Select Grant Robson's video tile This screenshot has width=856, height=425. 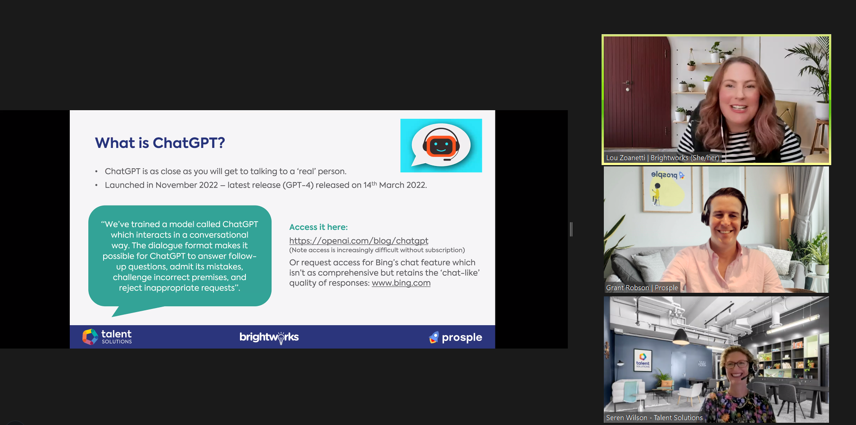pyautogui.click(x=716, y=230)
